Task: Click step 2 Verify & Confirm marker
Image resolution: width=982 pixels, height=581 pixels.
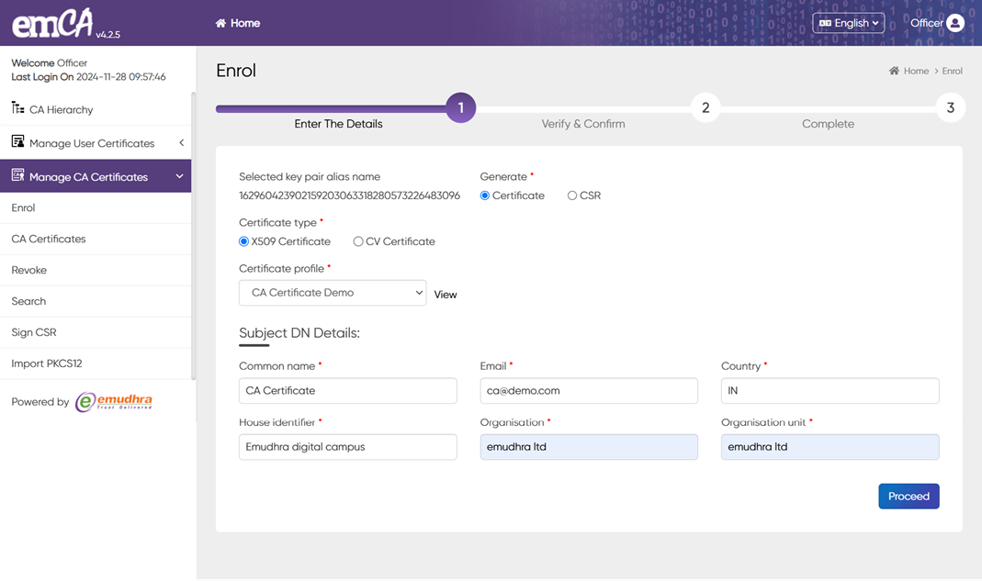Action: pyautogui.click(x=705, y=107)
